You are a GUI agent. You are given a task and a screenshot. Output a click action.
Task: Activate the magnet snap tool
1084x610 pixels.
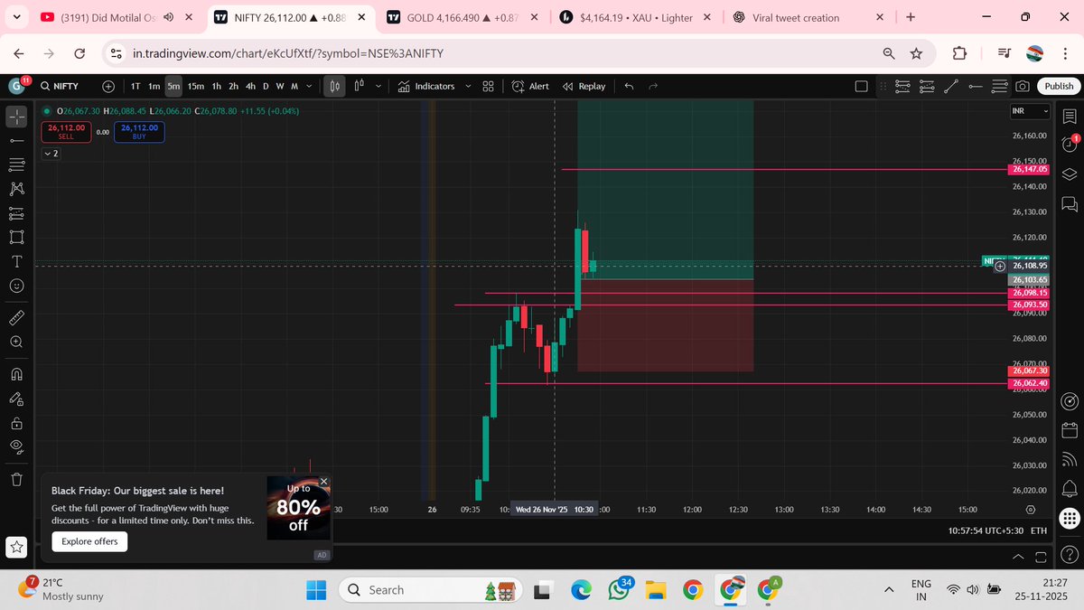coord(16,373)
